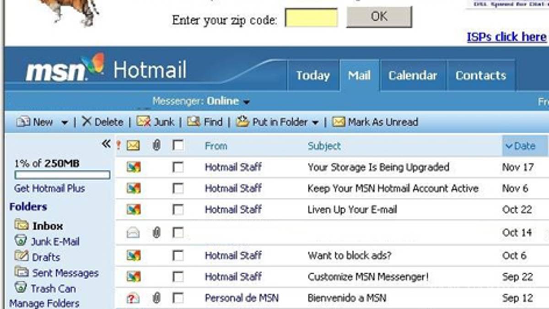Expand the Messenger Online status dropdown
The width and height of the screenshot is (549, 309).
point(247,102)
